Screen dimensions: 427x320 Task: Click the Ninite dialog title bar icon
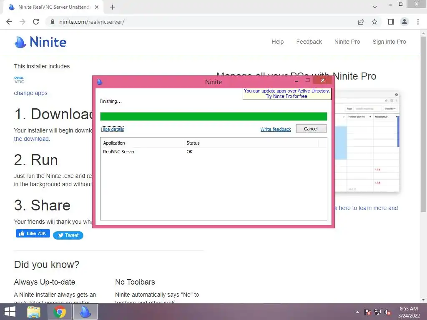tap(100, 82)
